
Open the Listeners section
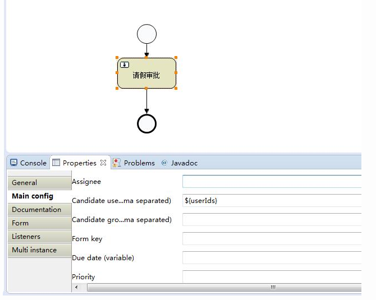[x=40, y=237]
